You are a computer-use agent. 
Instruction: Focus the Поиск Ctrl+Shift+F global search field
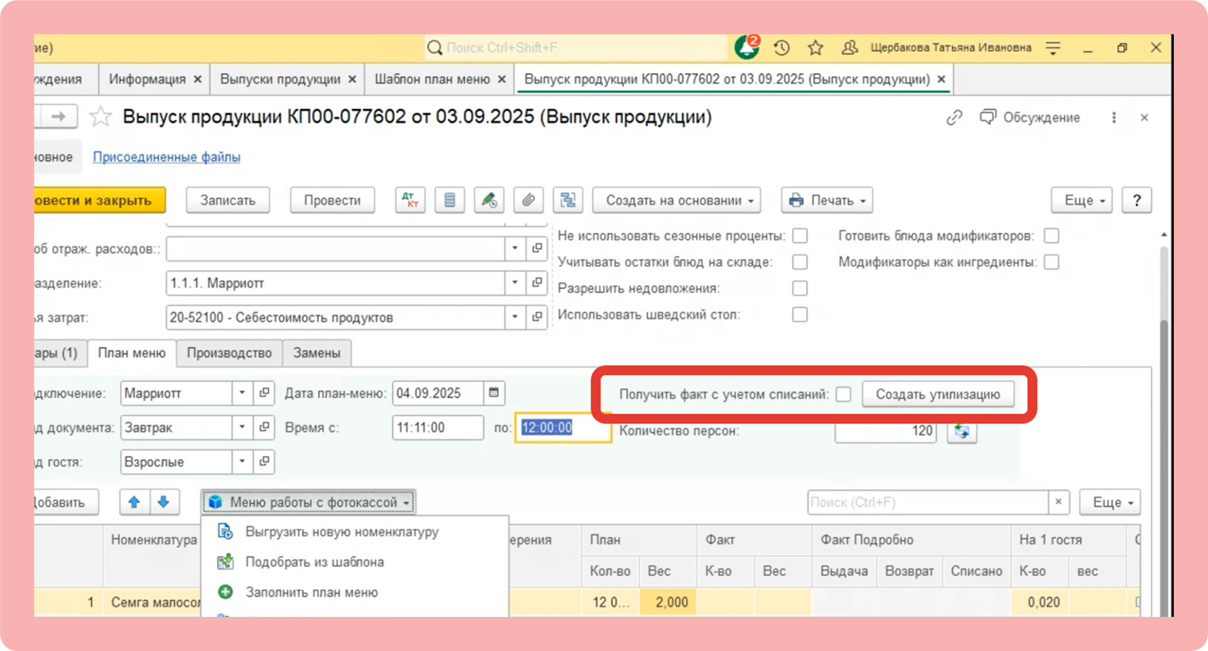pyautogui.click(x=575, y=48)
